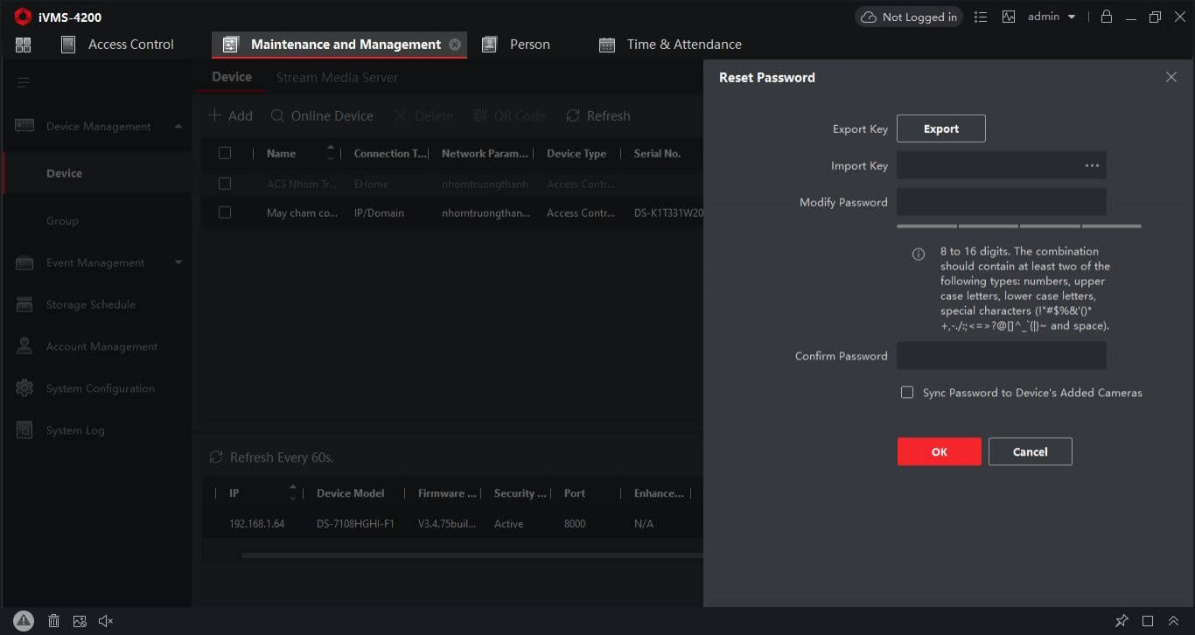Open the resource monitor waveform icon
The width and height of the screenshot is (1195, 635).
(1009, 17)
